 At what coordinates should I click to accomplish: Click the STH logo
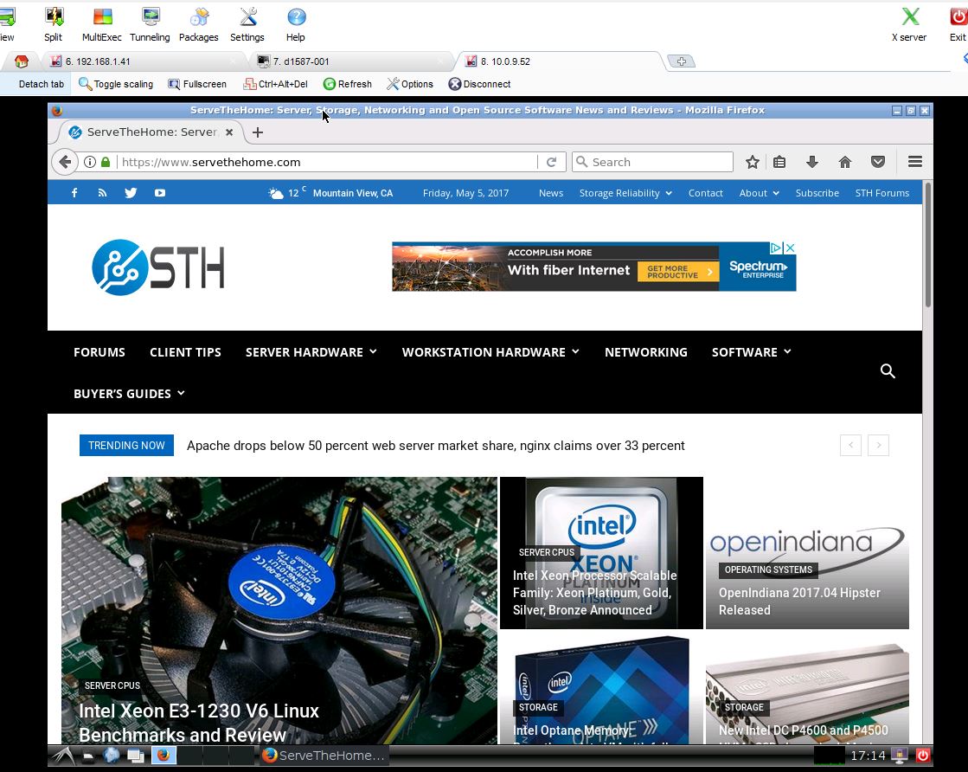(x=158, y=267)
